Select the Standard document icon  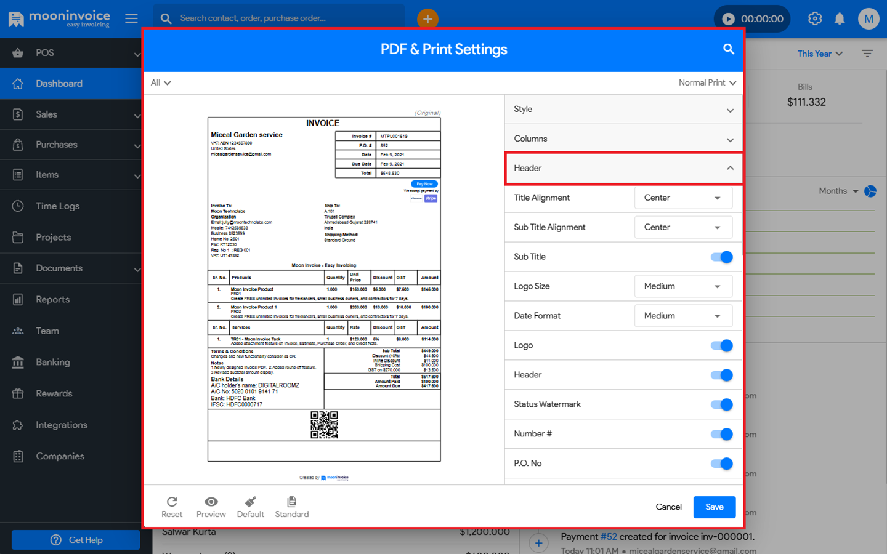291,502
